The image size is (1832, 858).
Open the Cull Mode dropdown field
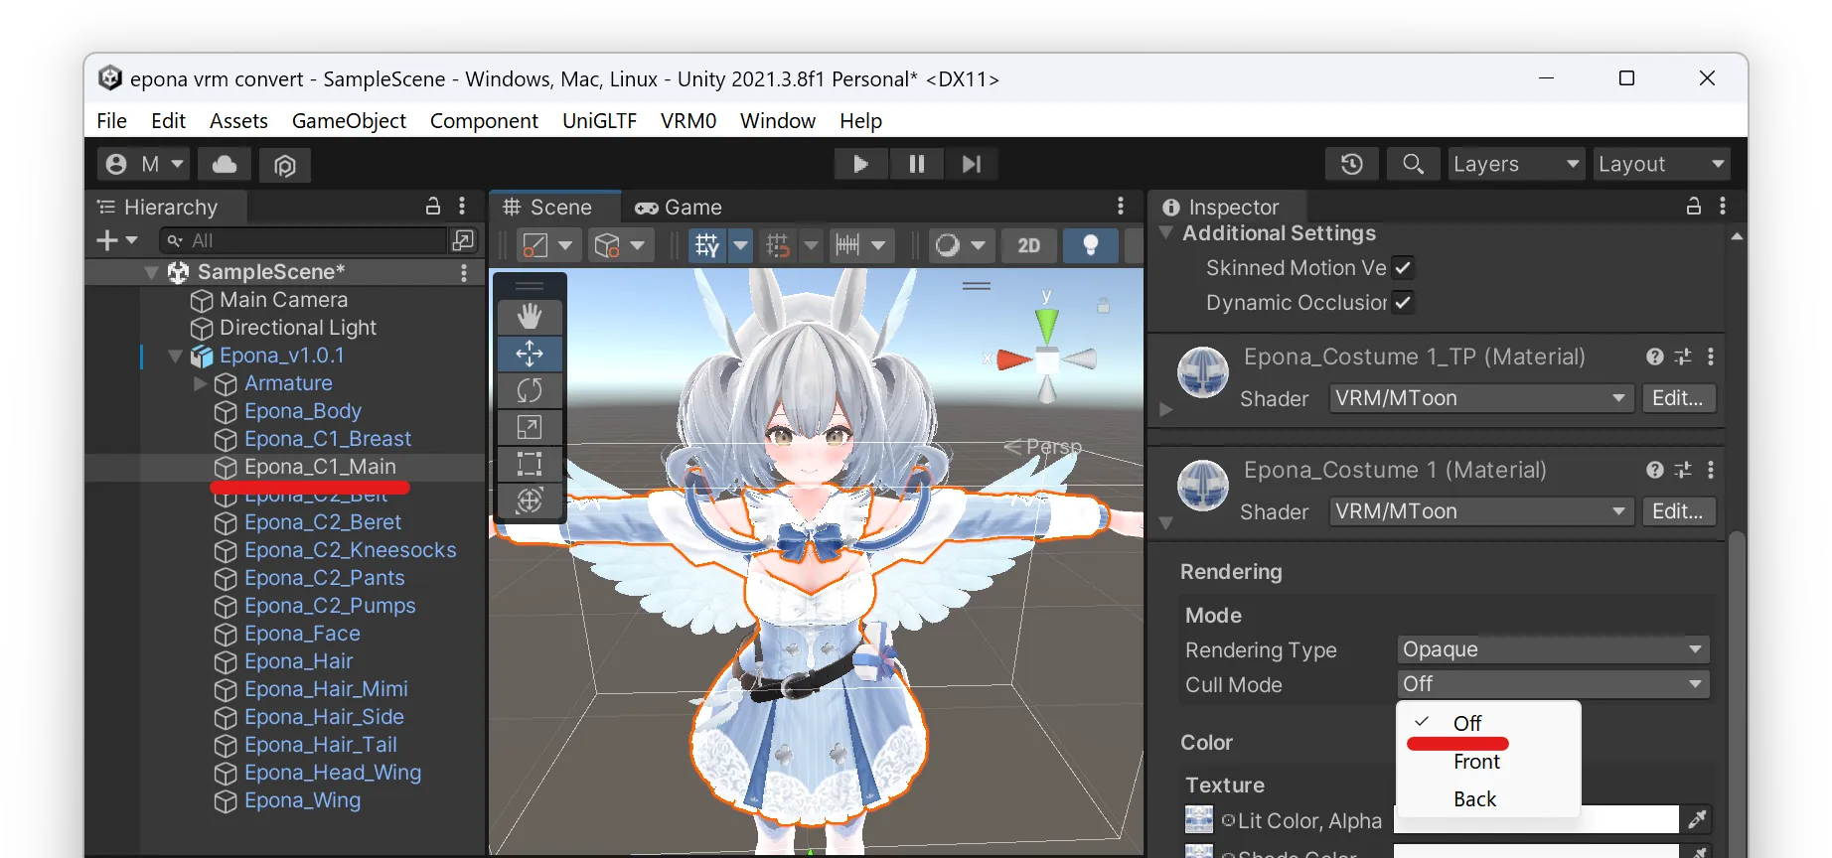click(x=1553, y=684)
